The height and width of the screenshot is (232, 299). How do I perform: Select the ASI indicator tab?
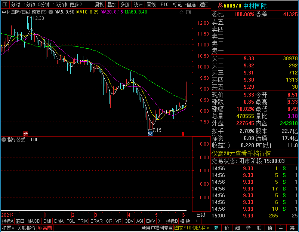tap(139, 221)
